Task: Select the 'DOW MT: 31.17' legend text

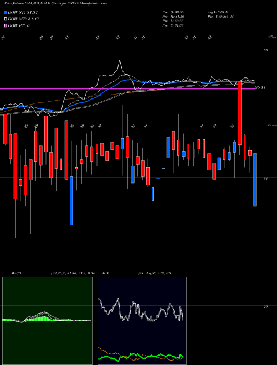Action: (23, 19)
